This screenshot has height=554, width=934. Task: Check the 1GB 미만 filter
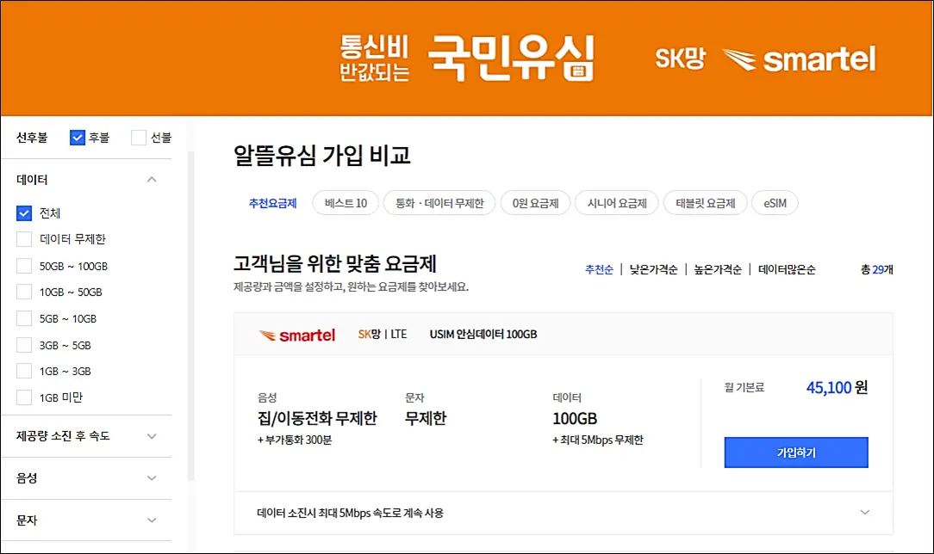24,397
